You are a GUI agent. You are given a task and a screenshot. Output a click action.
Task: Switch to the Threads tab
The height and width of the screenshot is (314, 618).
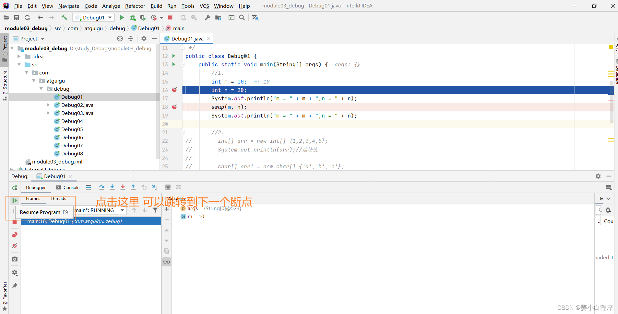pos(58,198)
